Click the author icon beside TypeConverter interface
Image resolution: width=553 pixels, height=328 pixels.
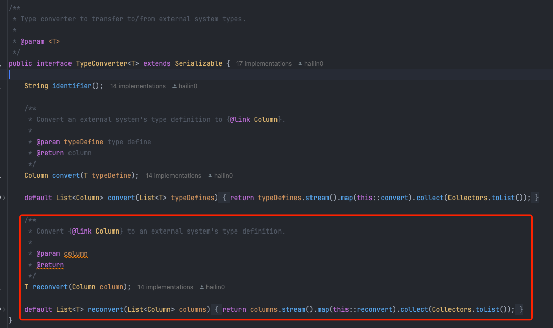coord(300,64)
